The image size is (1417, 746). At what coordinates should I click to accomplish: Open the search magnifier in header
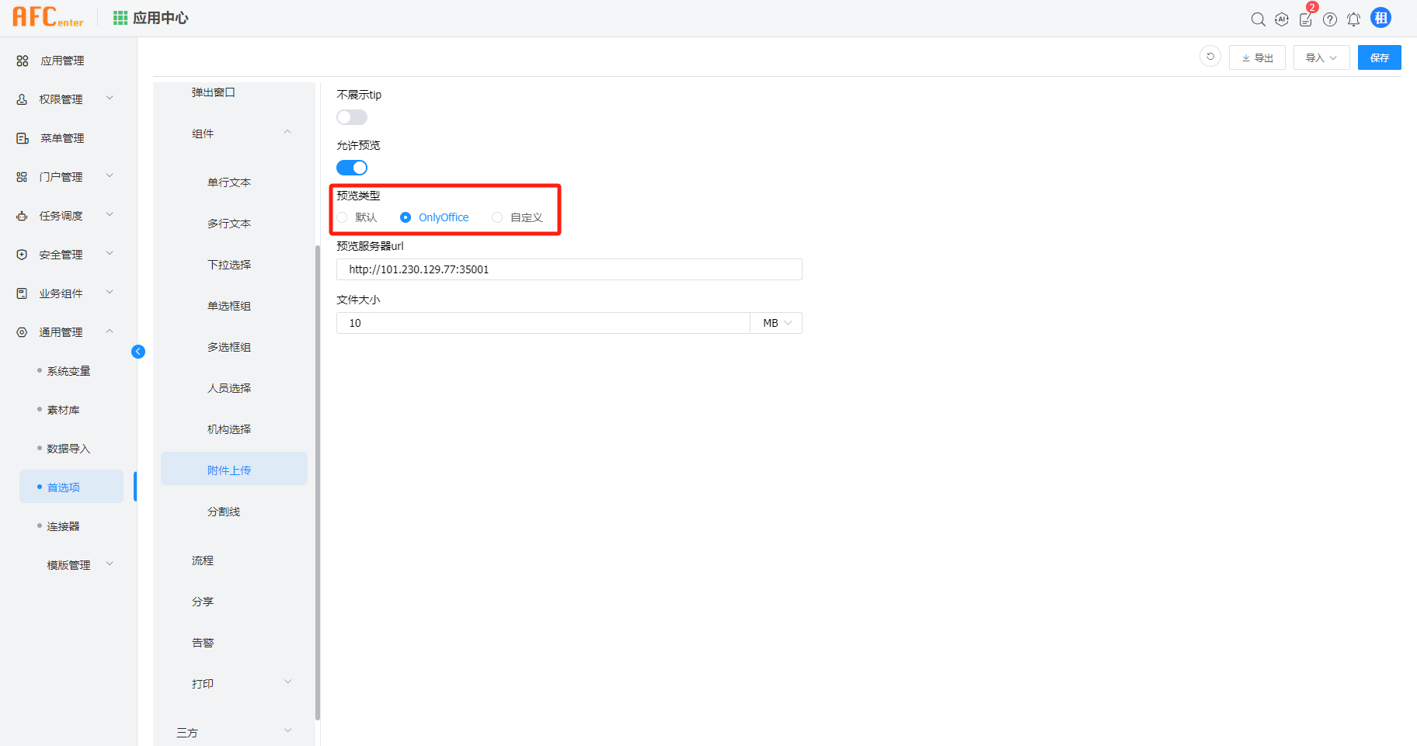[1258, 19]
